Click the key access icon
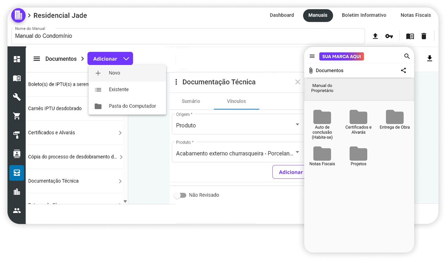Viewport: 446px width, 260px height. coord(389,36)
